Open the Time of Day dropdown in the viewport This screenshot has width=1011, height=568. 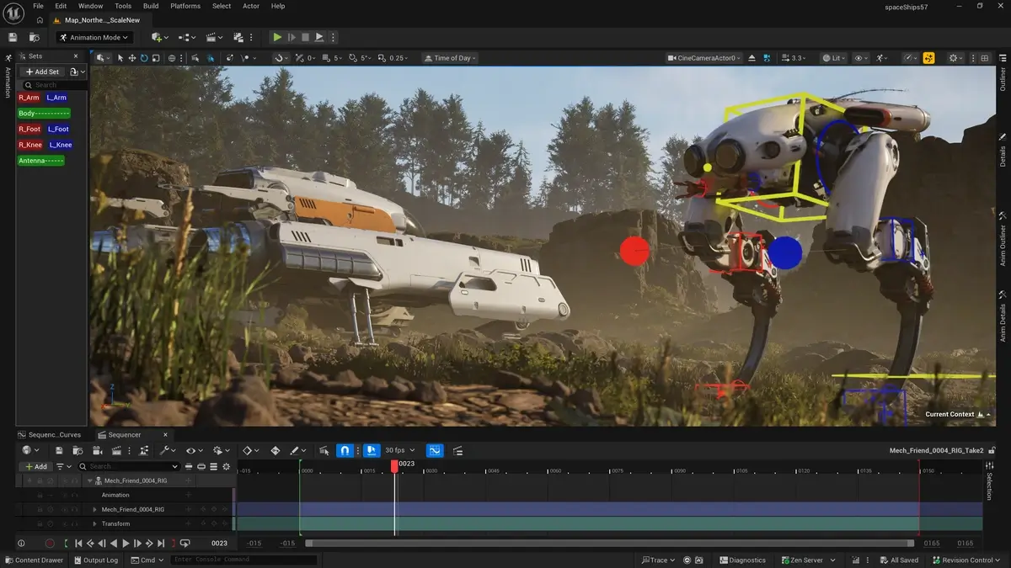[x=449, y=57]
